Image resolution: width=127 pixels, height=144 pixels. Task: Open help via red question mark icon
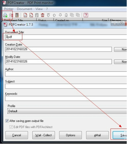pyautogui.click(x=86, y=15)
